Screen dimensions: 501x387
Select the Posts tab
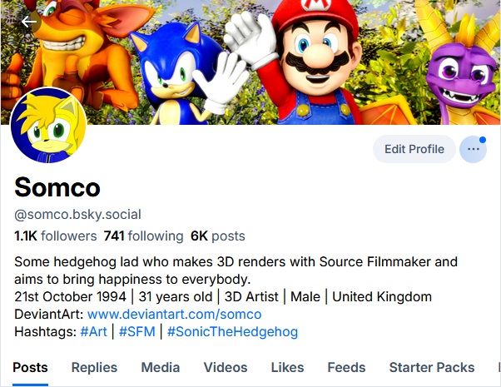click(x=30, y=367)
